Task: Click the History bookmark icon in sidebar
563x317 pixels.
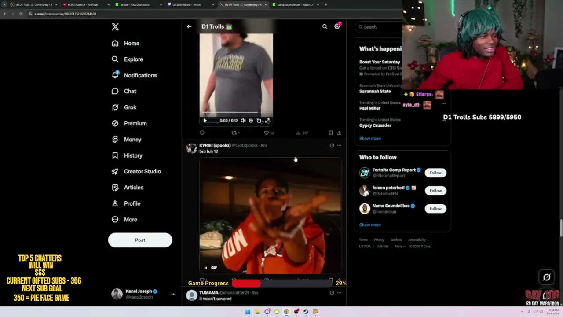Action: point(115,155)
